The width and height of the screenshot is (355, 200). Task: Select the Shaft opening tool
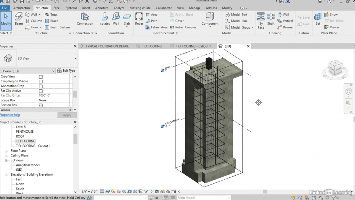271,19
